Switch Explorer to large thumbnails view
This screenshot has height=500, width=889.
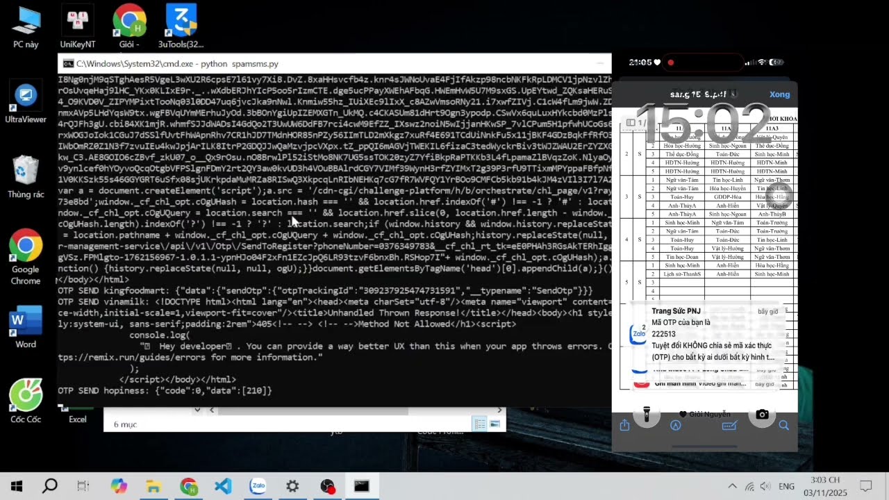coord(495,424)
